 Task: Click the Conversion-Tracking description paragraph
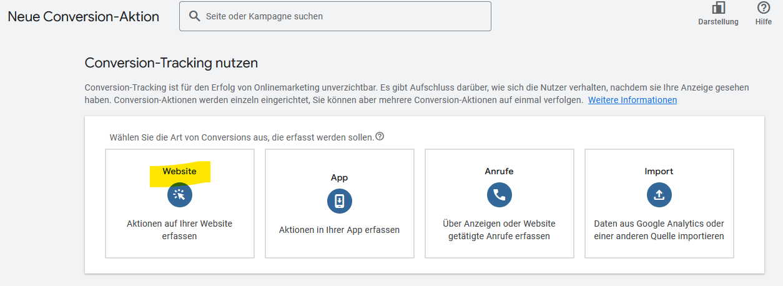[417, 94]
